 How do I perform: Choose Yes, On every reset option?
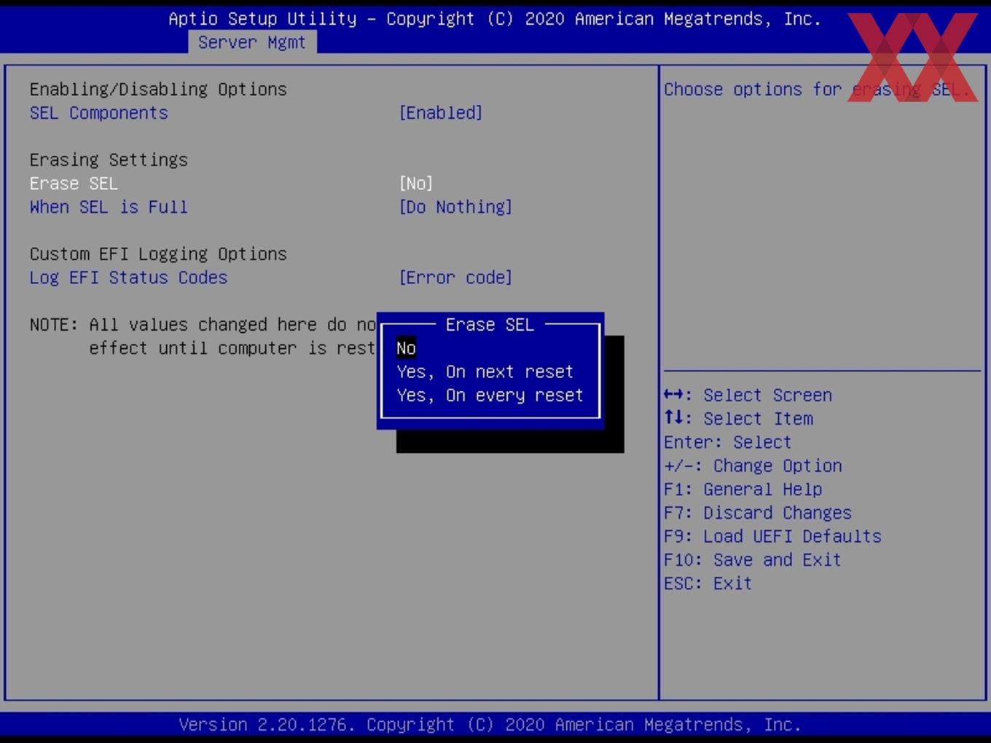[x=490, y=395]
